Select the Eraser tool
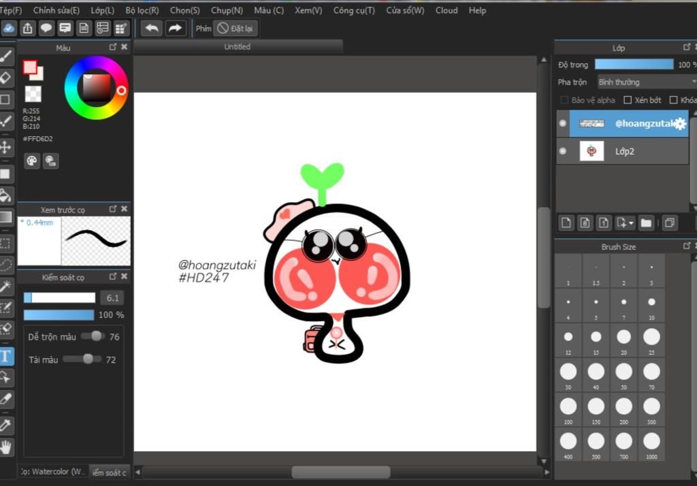Screen dimensions: 697x486 click(x=5, y=78)
